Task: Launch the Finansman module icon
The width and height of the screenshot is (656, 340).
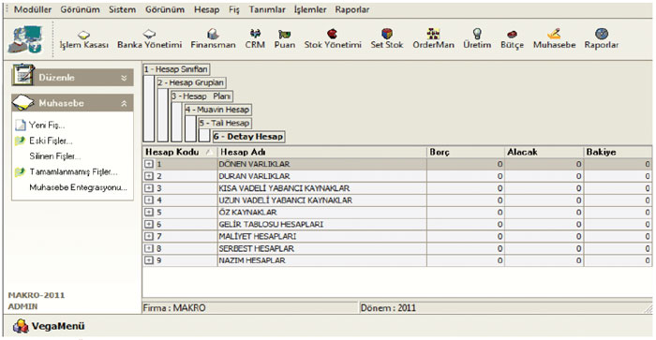Action: (213, 34)
